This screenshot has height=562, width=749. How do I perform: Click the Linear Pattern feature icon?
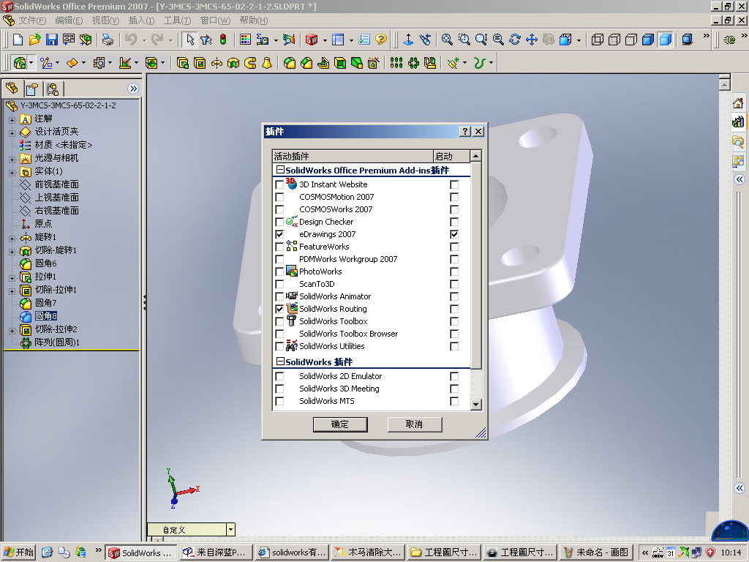pyautogui.click(x=396, y=63)
